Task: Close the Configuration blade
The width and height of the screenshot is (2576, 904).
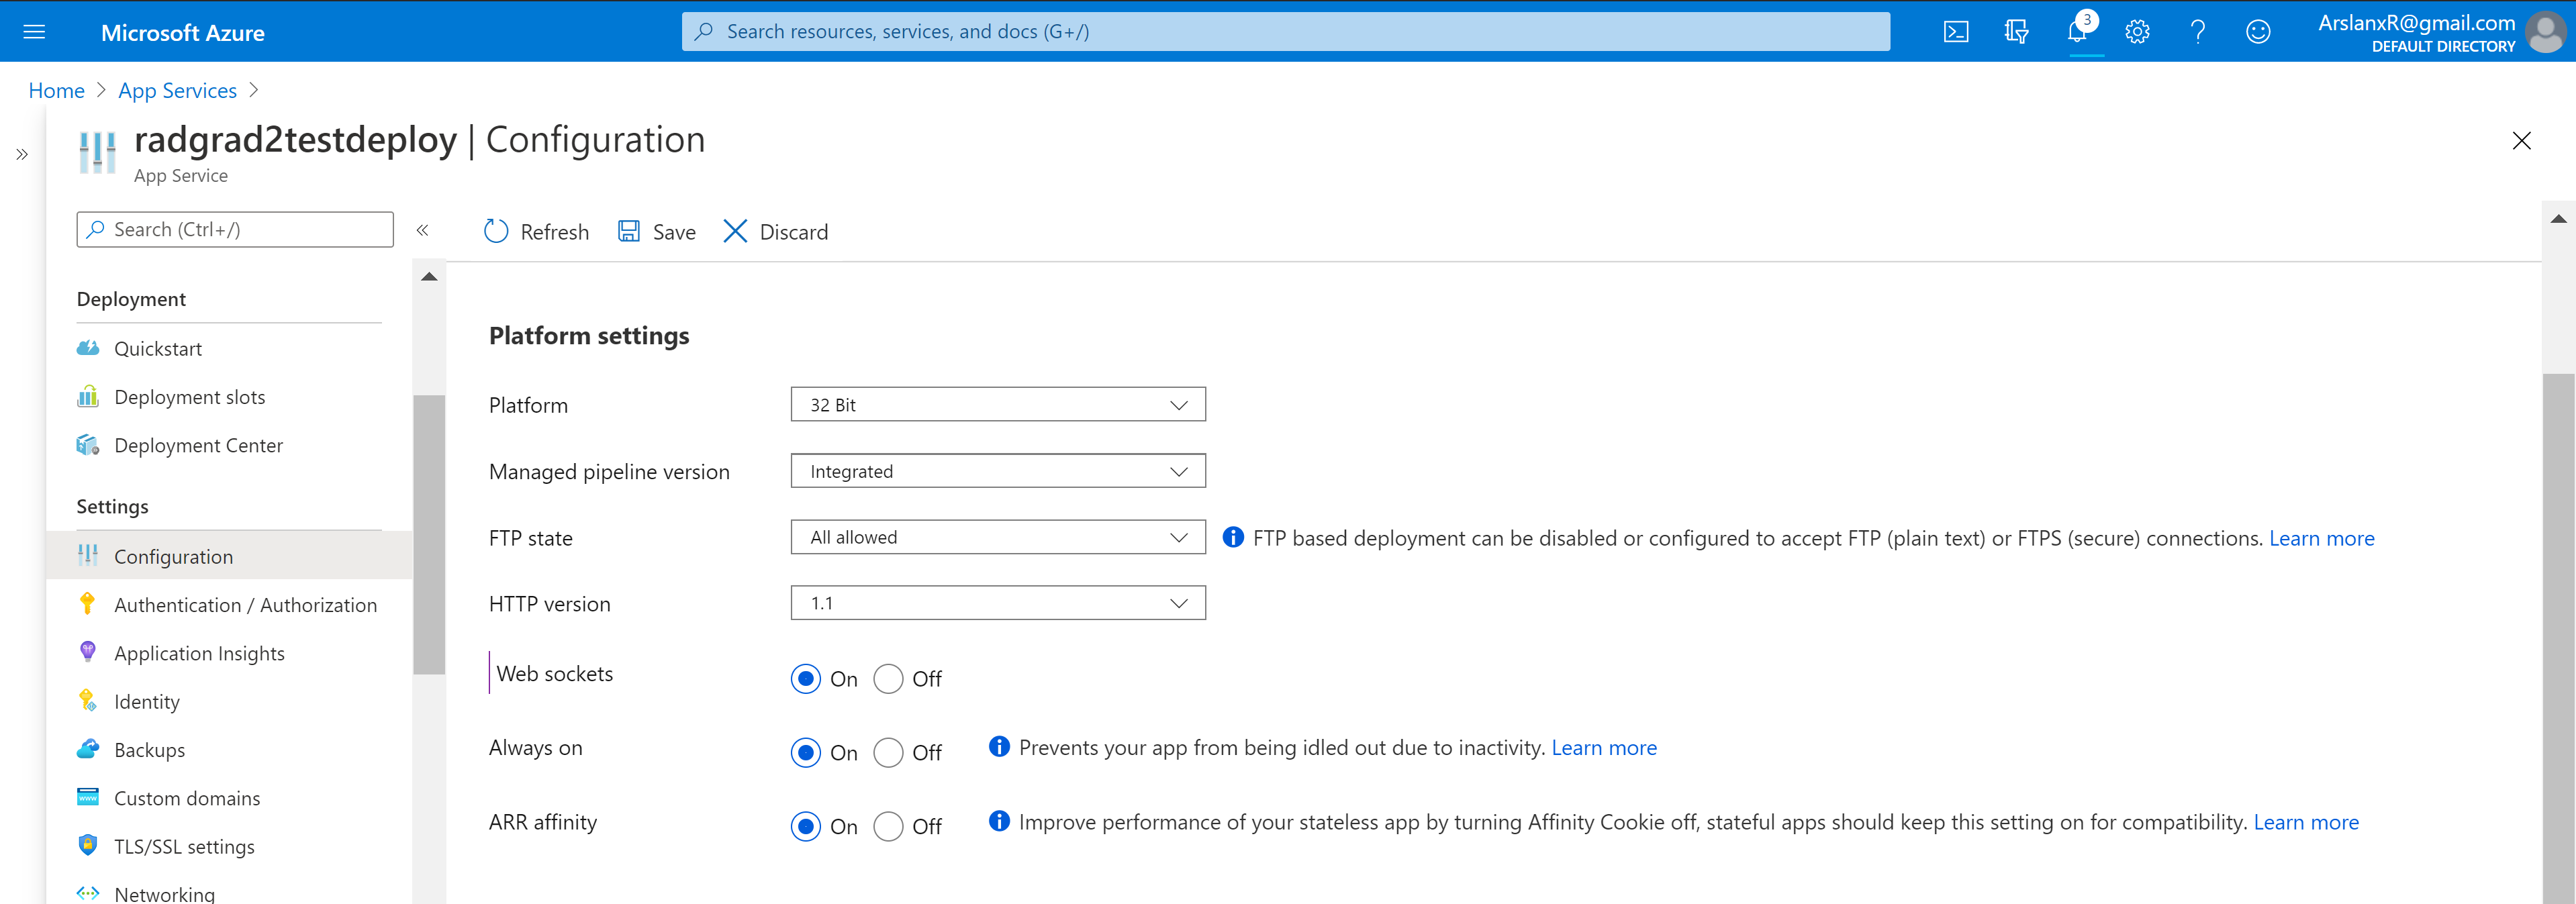Action: point(2521,141)
